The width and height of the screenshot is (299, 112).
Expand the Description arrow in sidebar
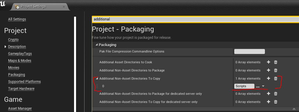[x=5, y=47]
